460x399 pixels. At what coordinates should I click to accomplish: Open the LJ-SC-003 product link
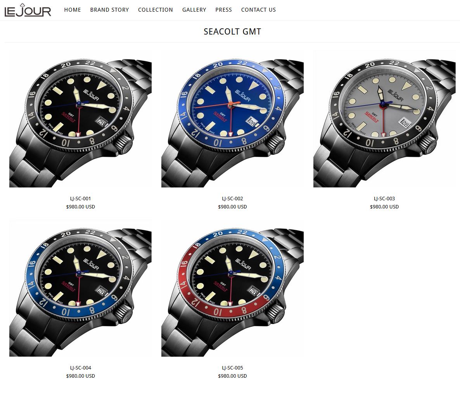(x=384, y=198)
